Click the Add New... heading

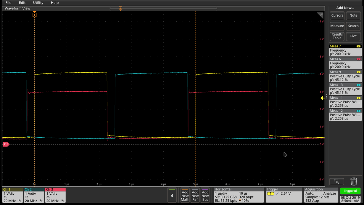[345, 8]
